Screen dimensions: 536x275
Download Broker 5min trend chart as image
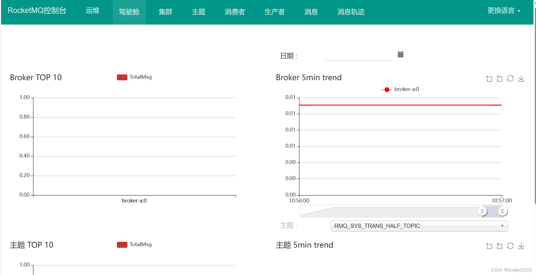point(521,79)
